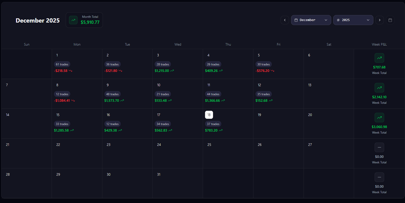
Task: Open the 2025 year dropdown
Action: pyautogui.click(x=353, y=20)
